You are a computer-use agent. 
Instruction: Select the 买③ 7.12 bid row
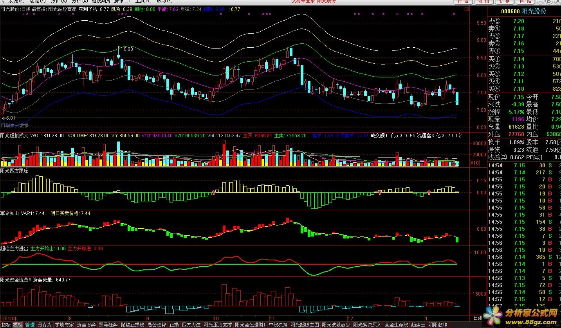(524, 74)
